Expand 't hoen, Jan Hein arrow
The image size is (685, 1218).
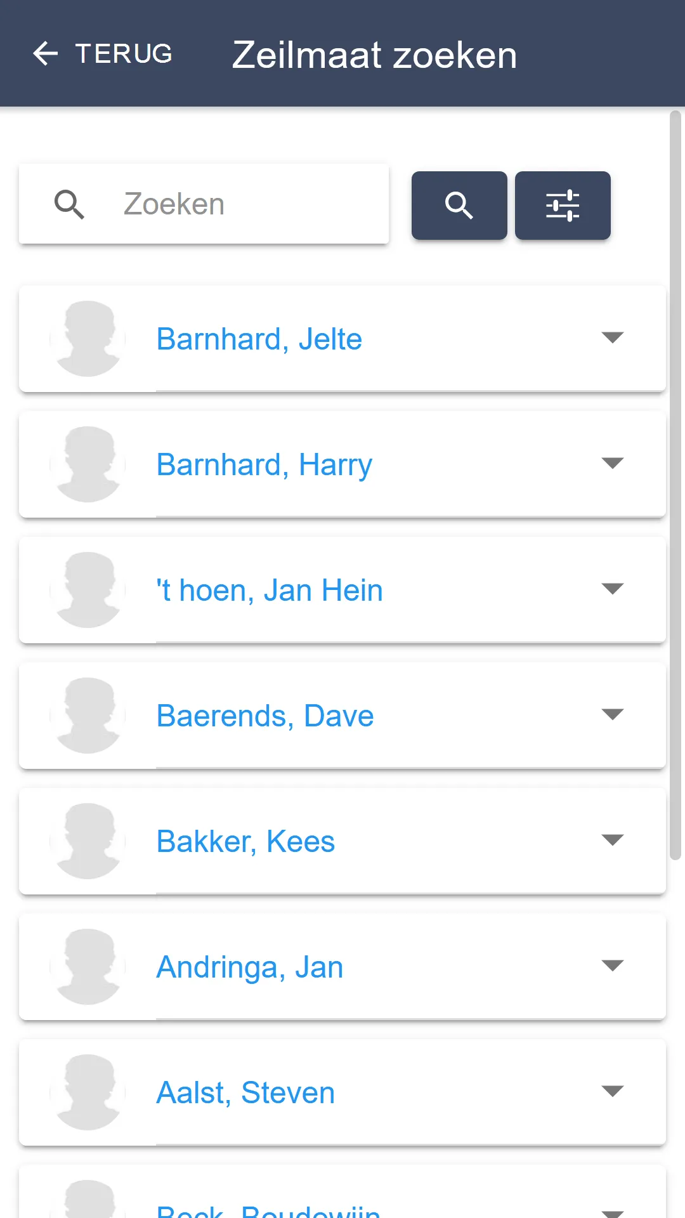pos(613,589)
